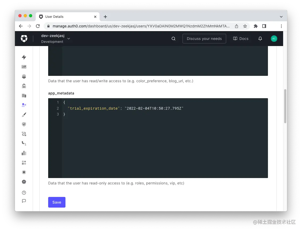This screenshot has width=302, height=231.
Task: Expand the dev-zeekjasj tenant dropdown
Action: [68, 38]
